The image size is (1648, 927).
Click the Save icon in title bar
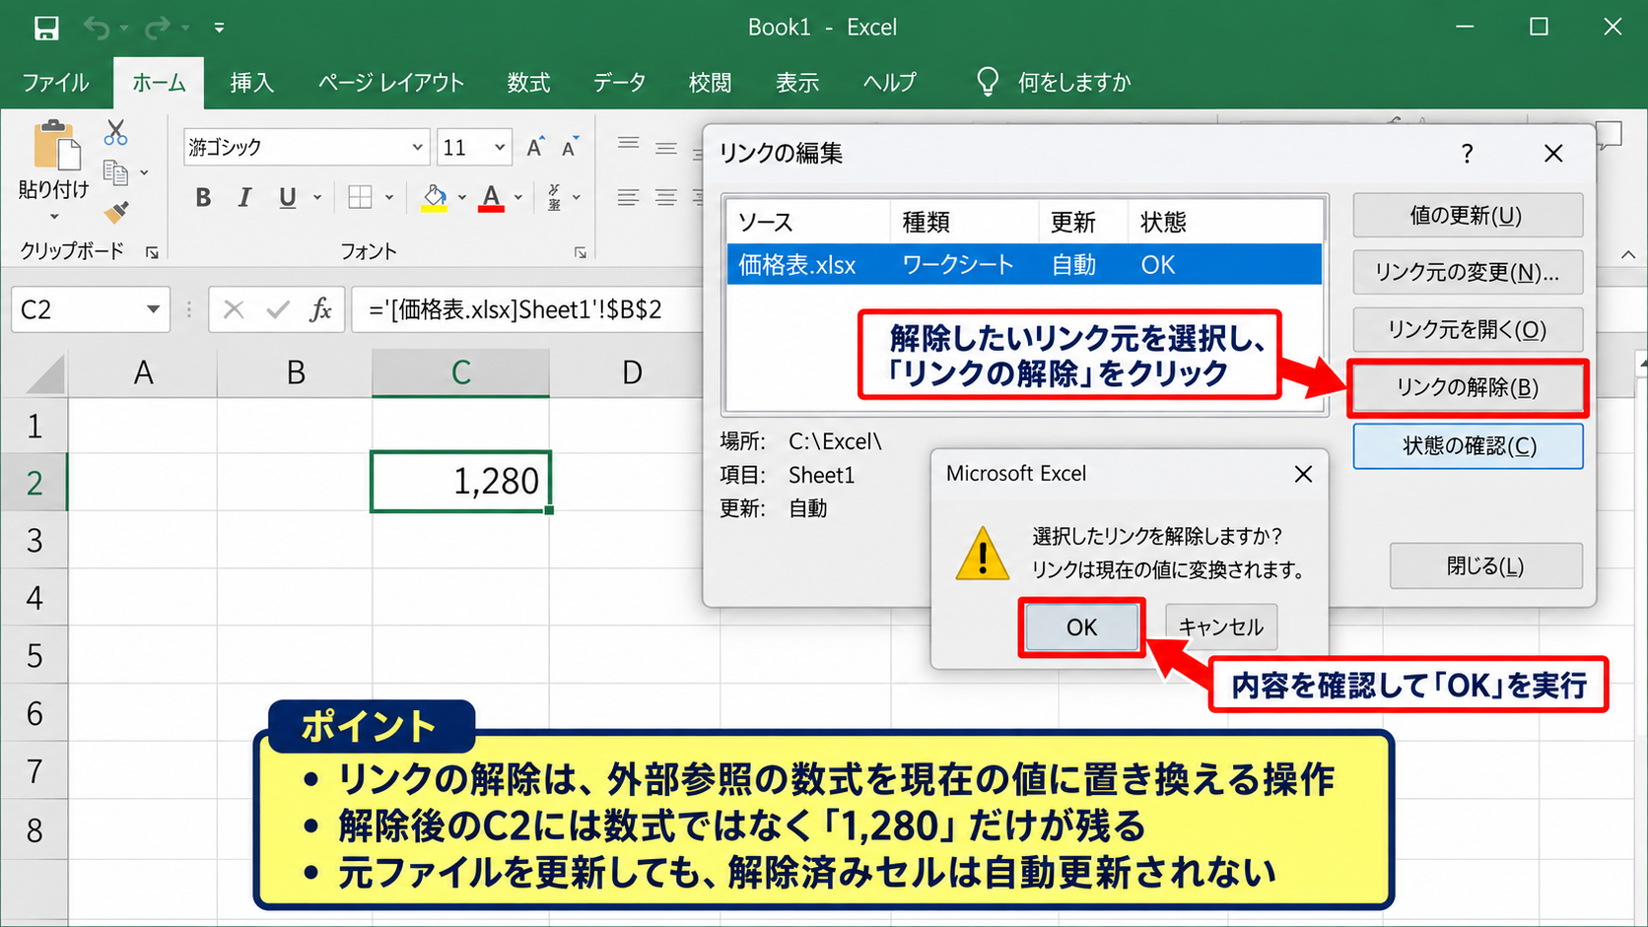pyautogui.click(x=46, y=28)
